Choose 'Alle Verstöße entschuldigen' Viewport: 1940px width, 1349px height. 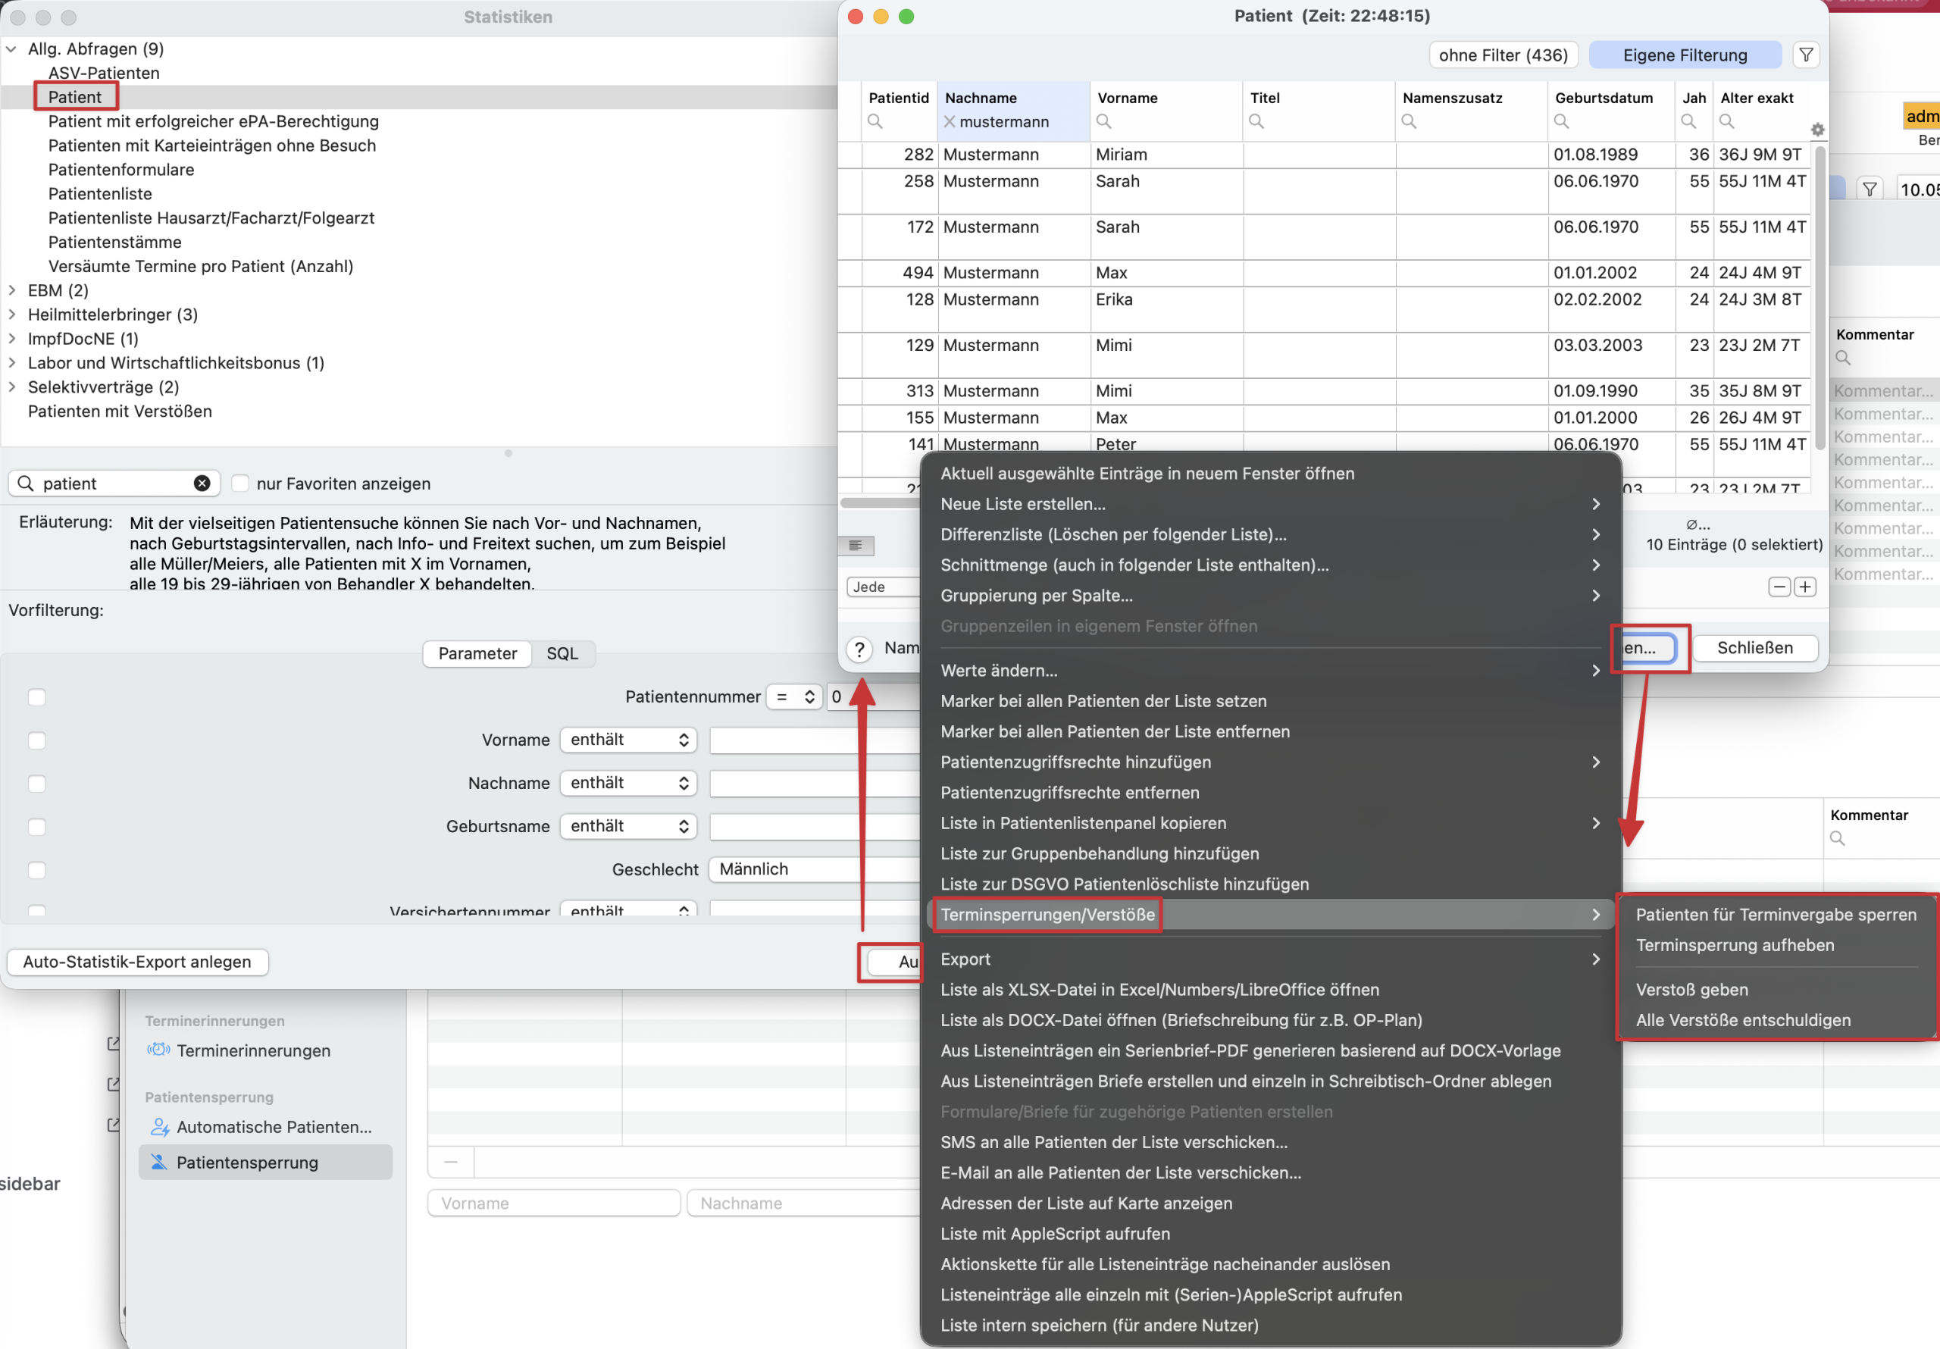pos(1776,1019)
